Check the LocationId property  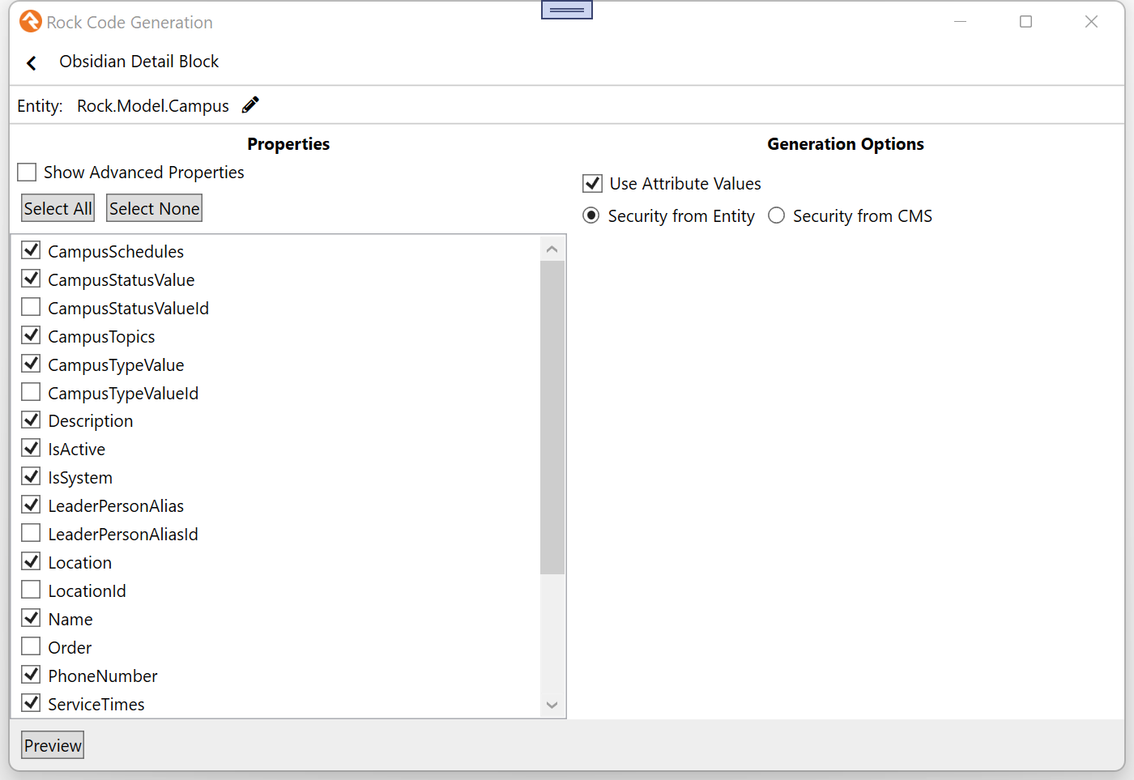tap(31, 590)
